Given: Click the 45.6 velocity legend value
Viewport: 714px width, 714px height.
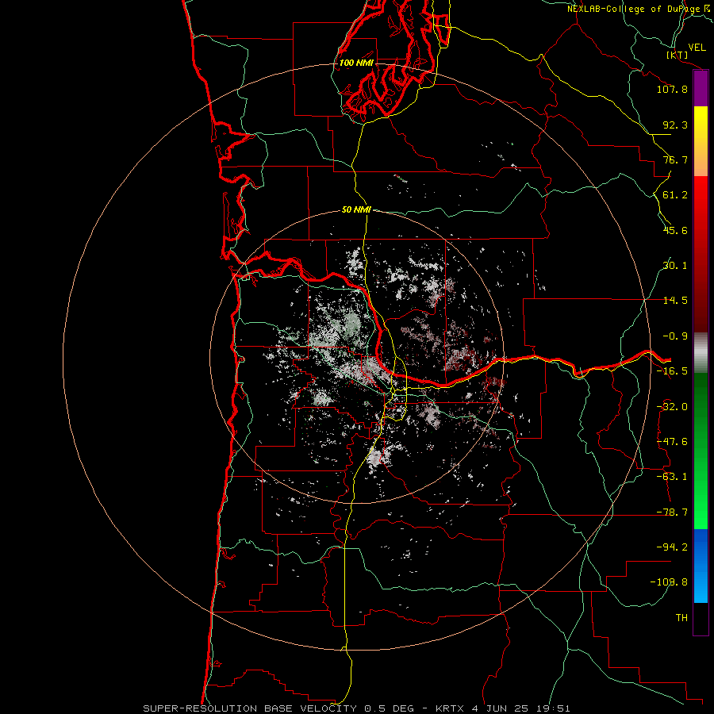Looking at the screenshot, I should [x=675, y=230].
